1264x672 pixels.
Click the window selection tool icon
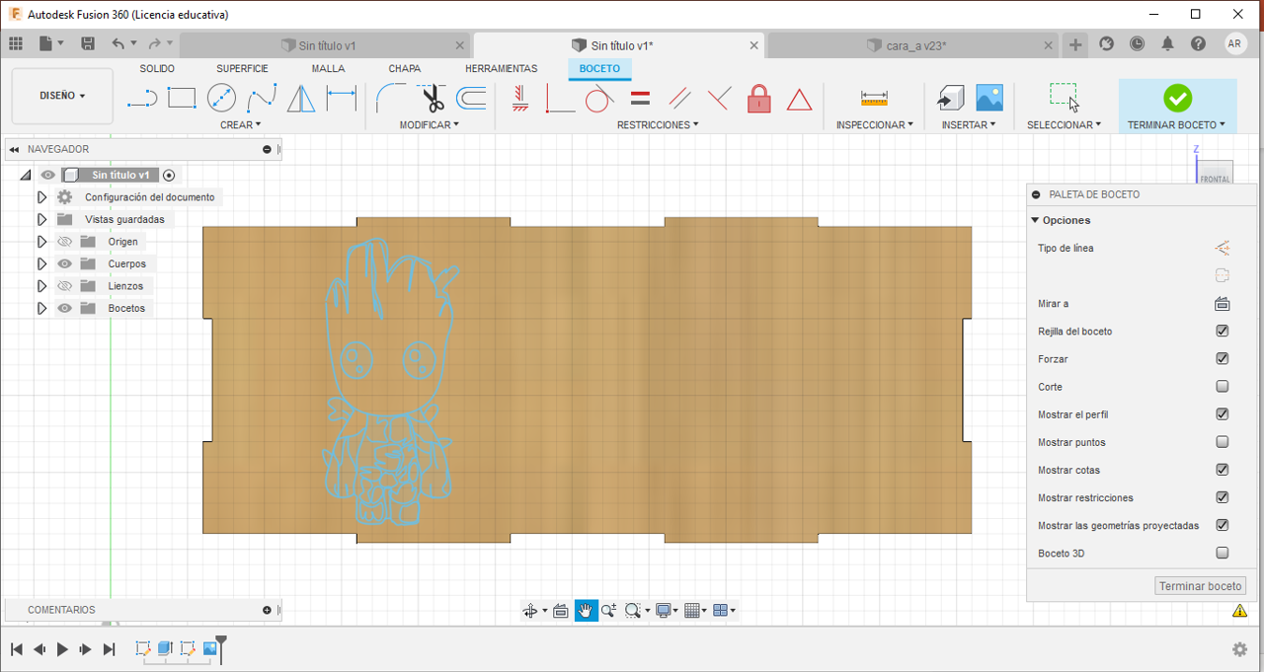[1064, 97]
